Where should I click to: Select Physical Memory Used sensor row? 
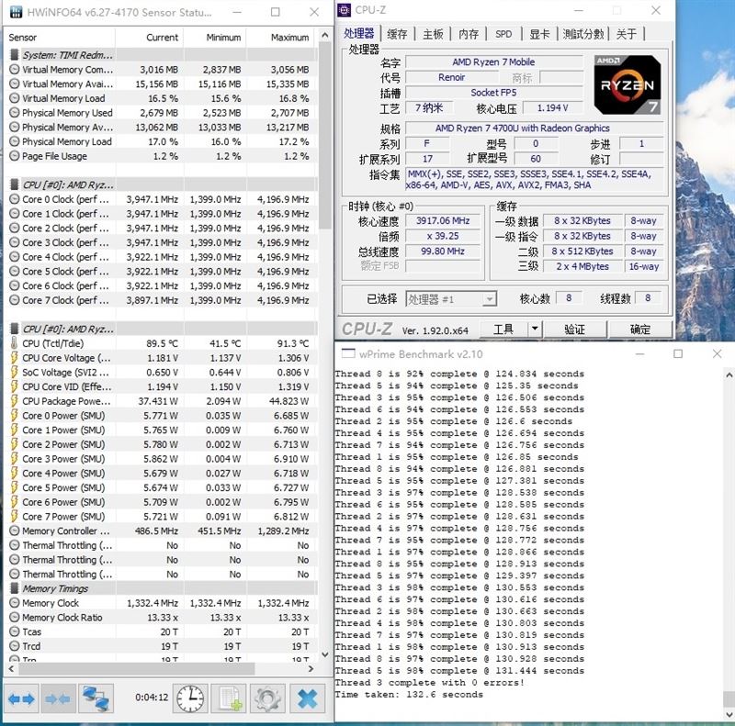coord(159,112)
